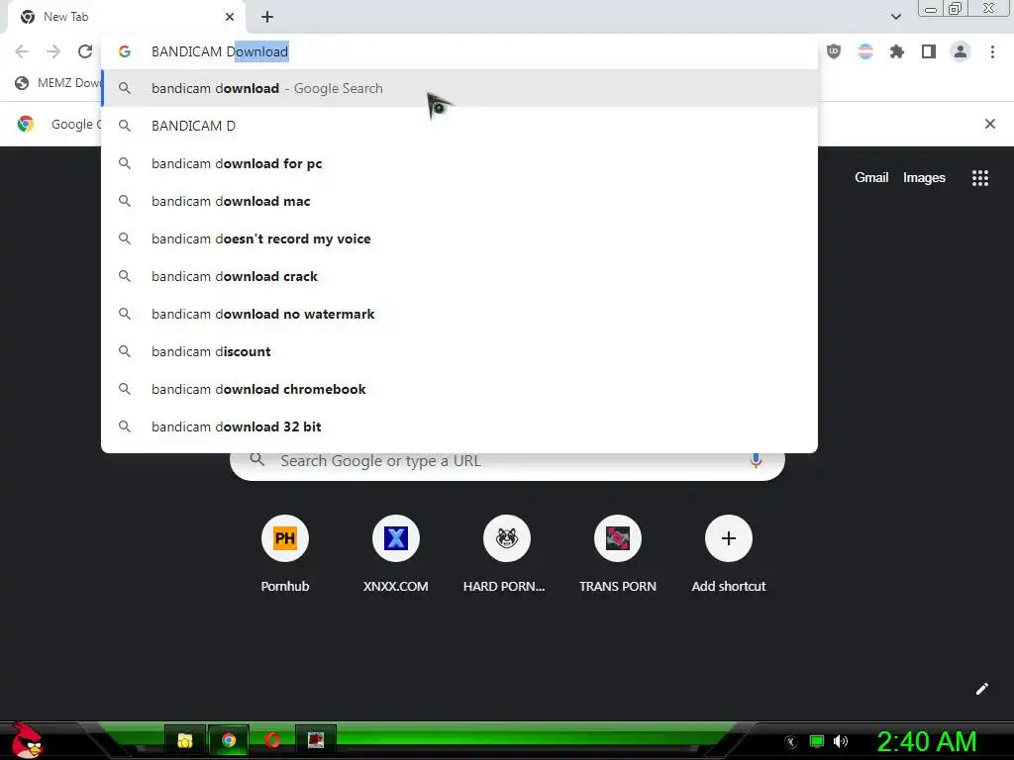Open the file explorer taskbar icon
The height and width of the screenshot is (760, 1014).
[x=185, y=740]
